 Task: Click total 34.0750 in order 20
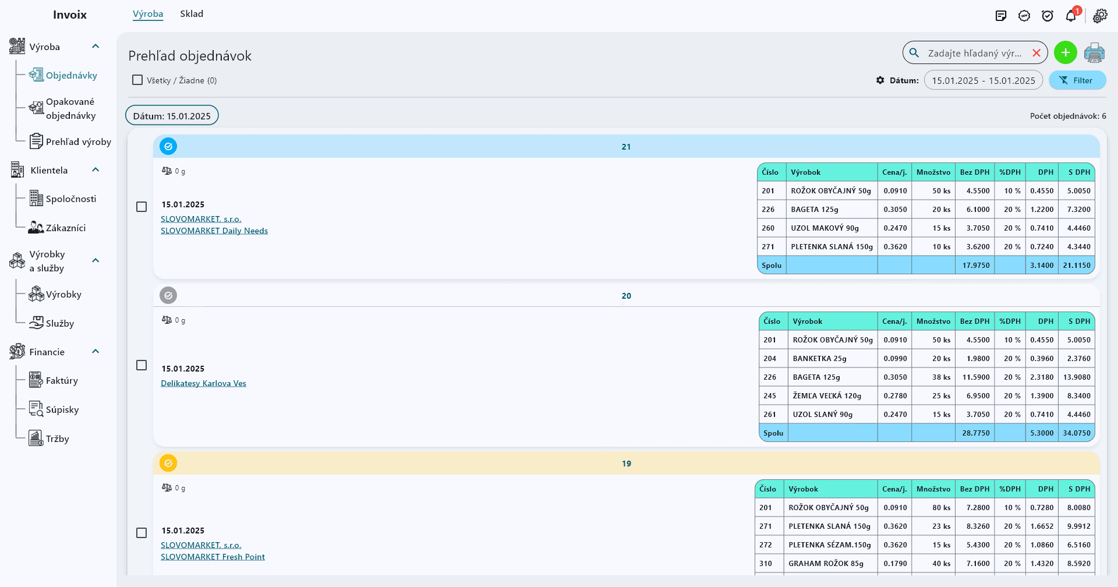point(1077,433)
